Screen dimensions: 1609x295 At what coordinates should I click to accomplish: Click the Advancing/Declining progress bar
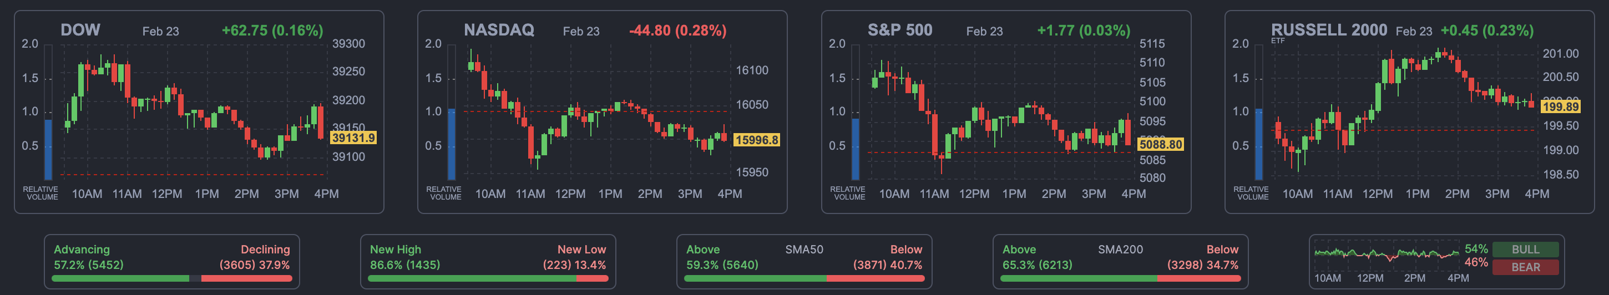pos(172,278)
